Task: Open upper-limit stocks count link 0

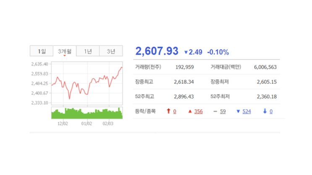Action: pos(175,111)
